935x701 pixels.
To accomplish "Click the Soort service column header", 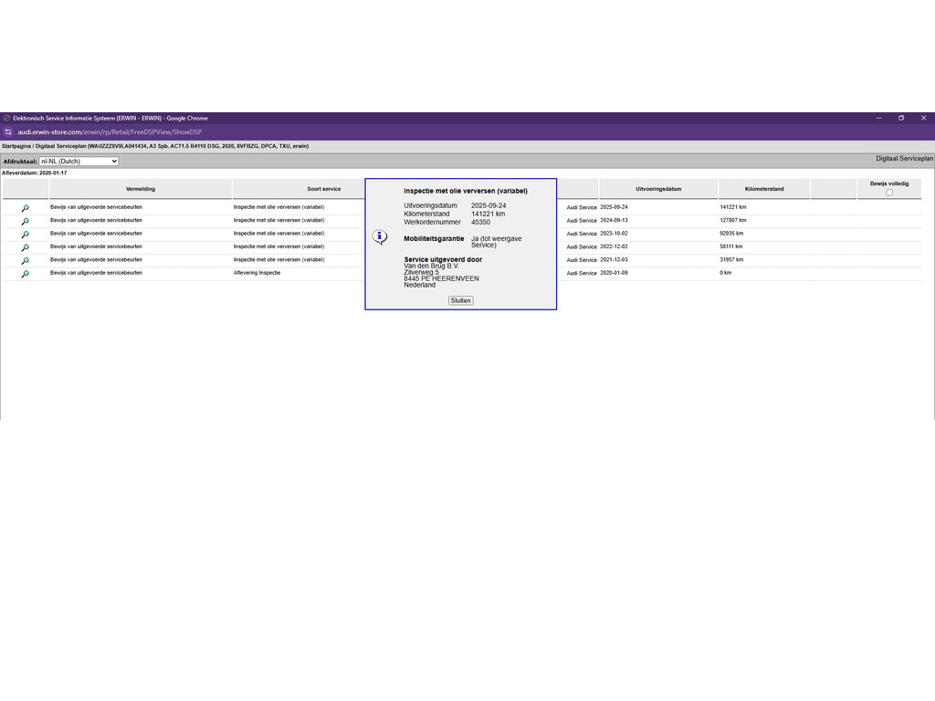I will click(323, 189).
